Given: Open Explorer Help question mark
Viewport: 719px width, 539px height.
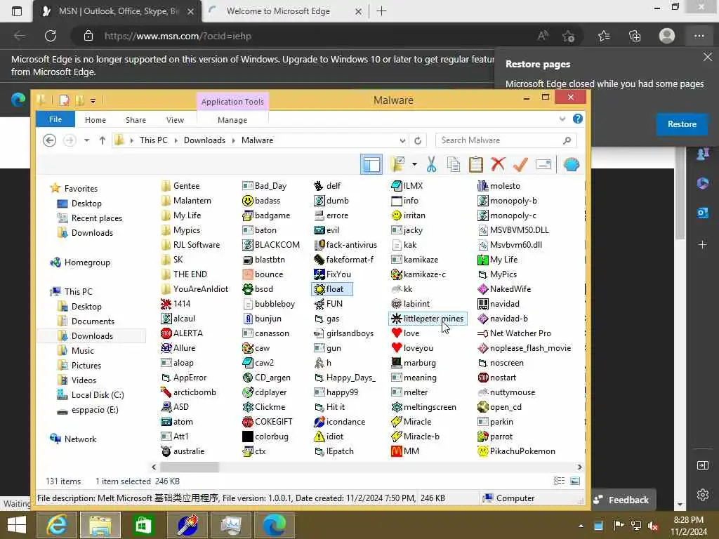Looking at the screenshot, I should [x=578, y=119].
